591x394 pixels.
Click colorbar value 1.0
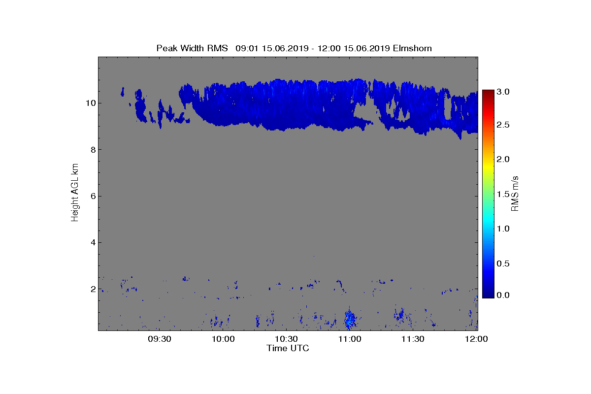(502, 229)
